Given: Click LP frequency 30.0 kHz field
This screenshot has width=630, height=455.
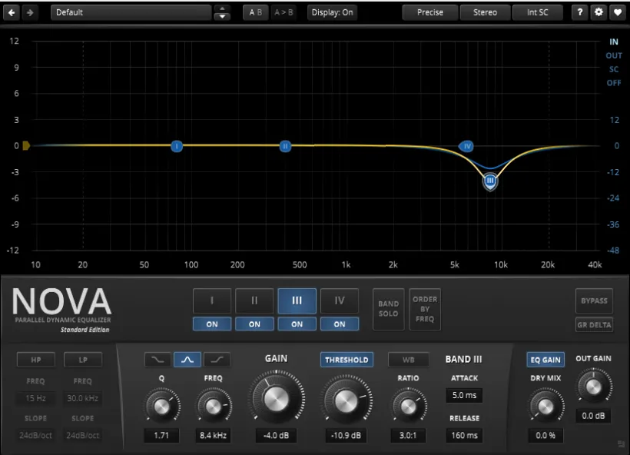Looking at the screenshot, I should coord(83,398).
